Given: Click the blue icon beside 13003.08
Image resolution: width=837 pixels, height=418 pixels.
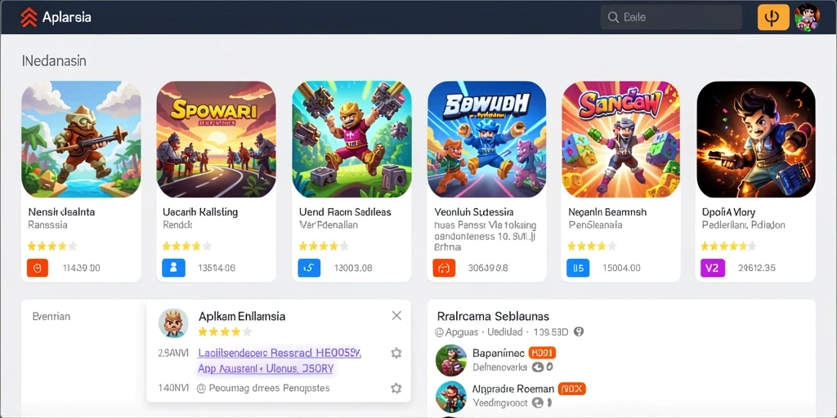Looking at the screenshot, I should [308, 268].
